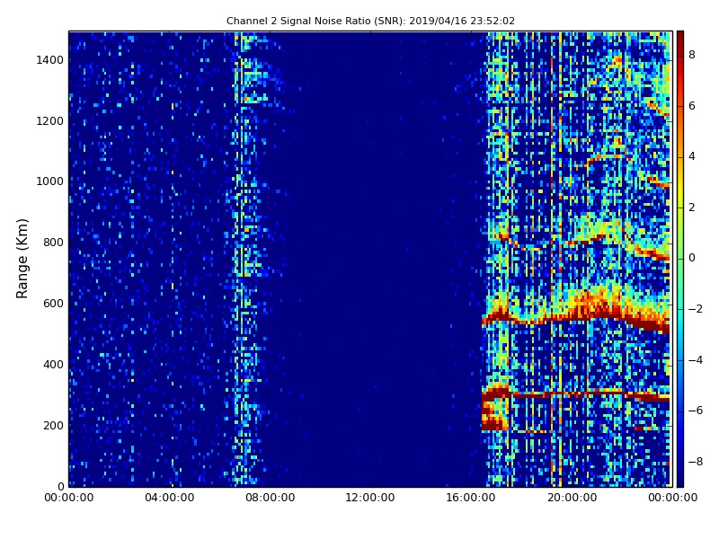
Task: Click the 04:00:00 time axis label
Action: tap(170, 498)
